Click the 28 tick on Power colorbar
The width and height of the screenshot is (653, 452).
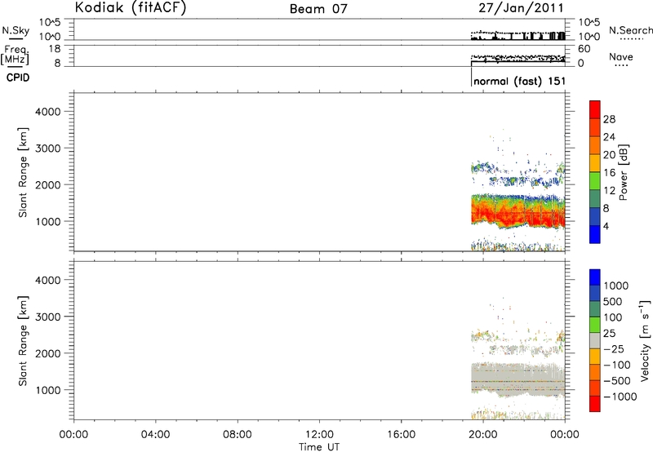click(x=609, y=119)
